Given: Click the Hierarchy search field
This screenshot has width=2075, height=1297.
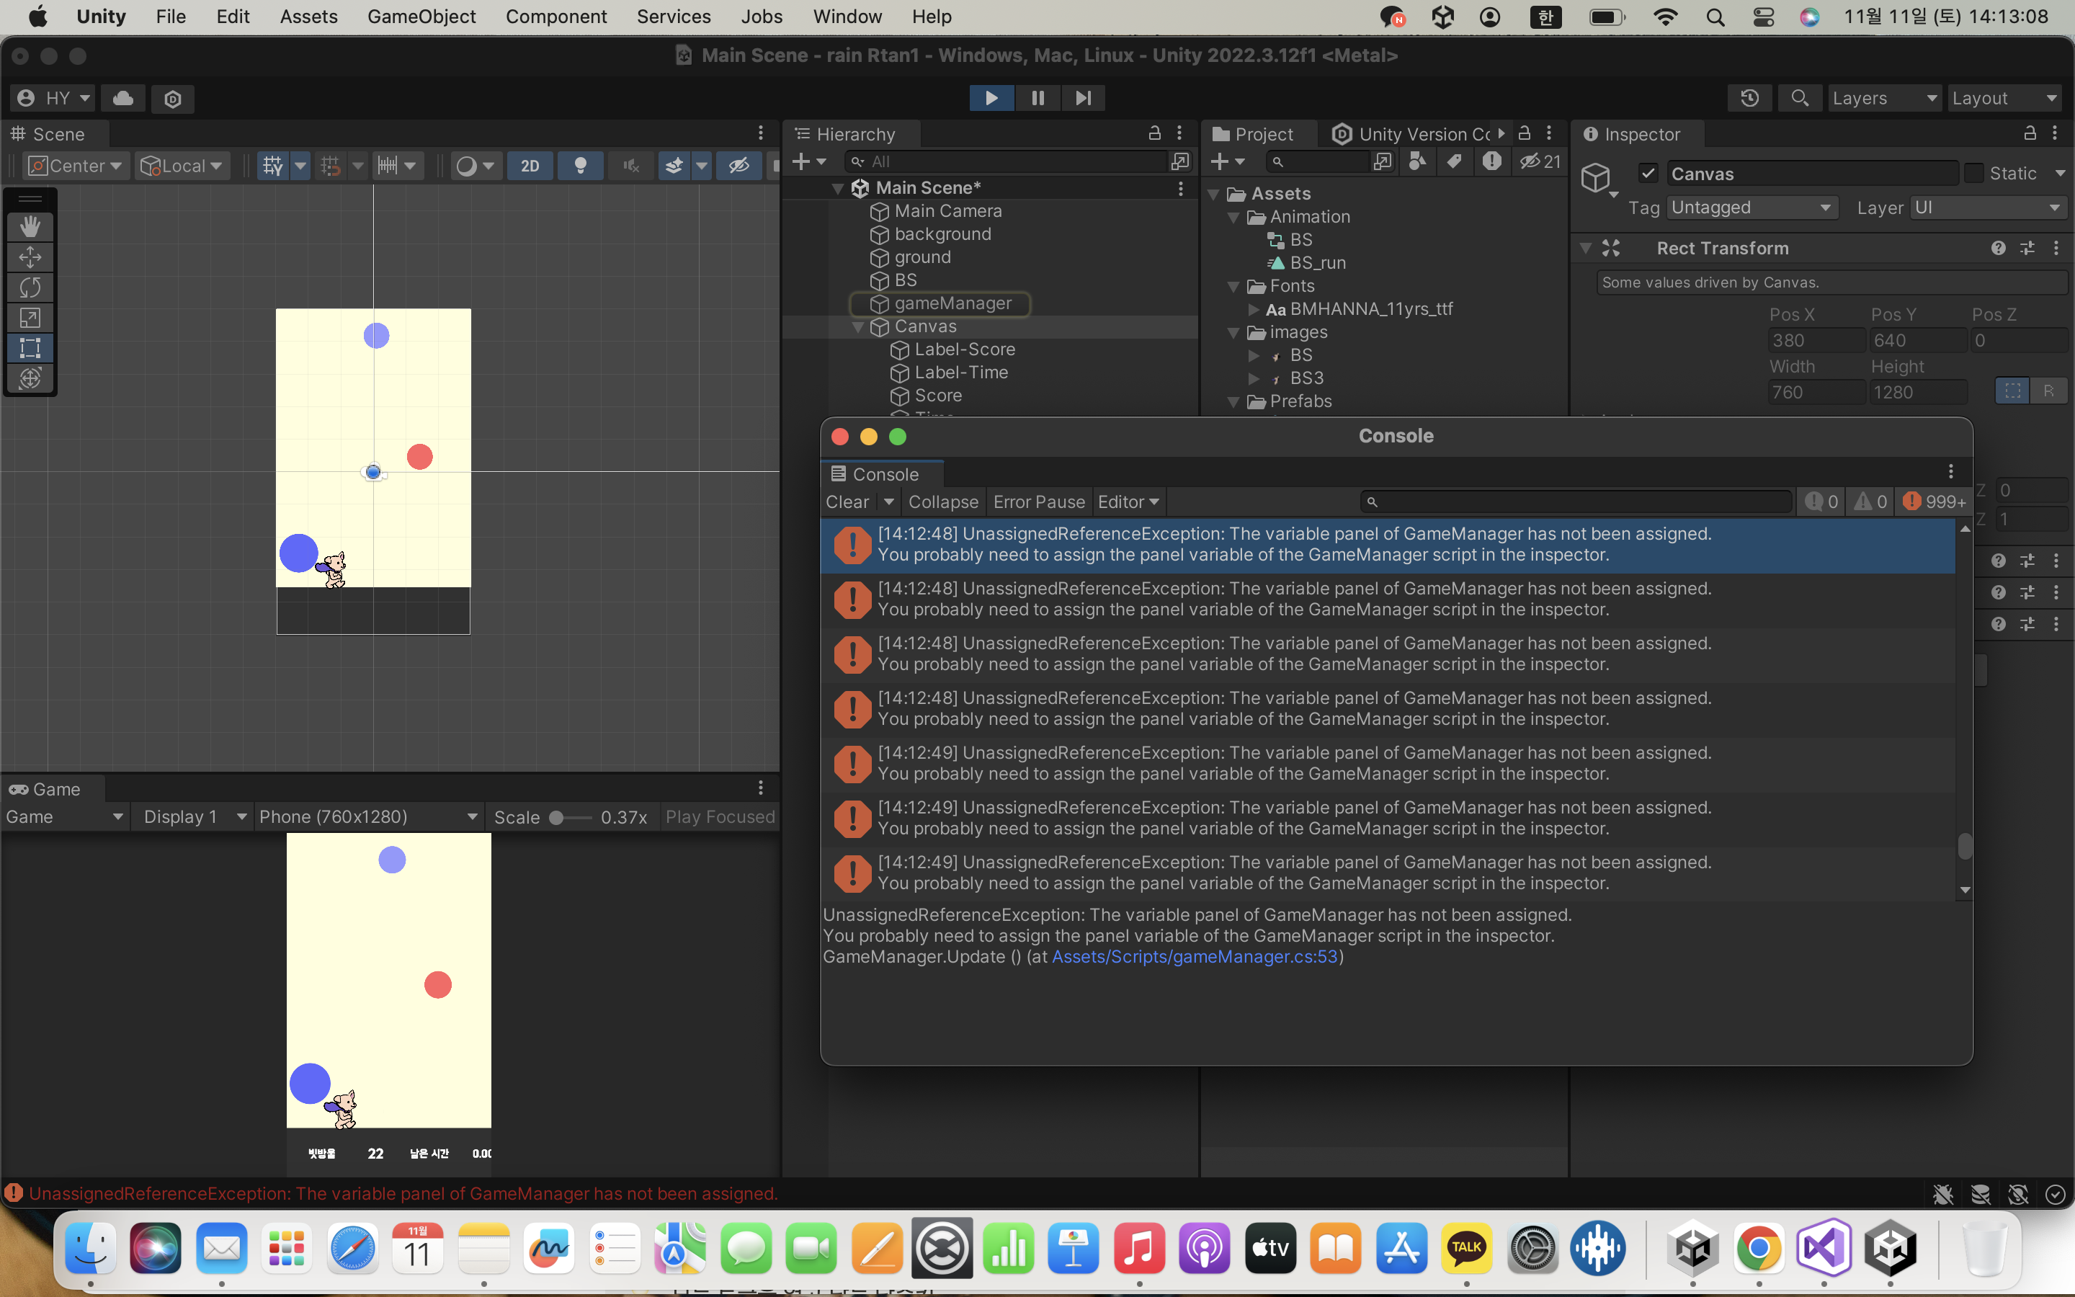Looking at the screenshot, I should pos(1005,161).
